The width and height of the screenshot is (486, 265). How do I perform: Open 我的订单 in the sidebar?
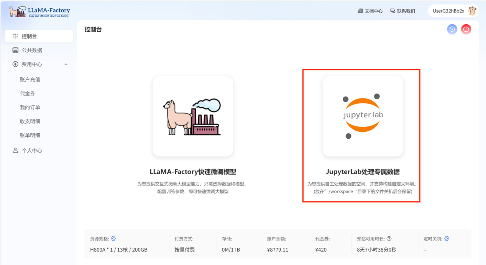pyautogui.click(x=30, y=108)
